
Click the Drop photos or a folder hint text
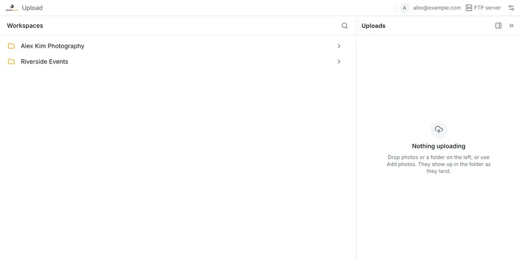coord(439,164)
